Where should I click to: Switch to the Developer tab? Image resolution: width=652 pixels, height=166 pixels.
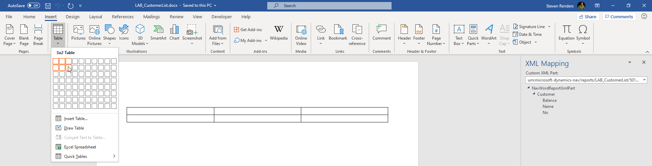click(x=221, y=17)
